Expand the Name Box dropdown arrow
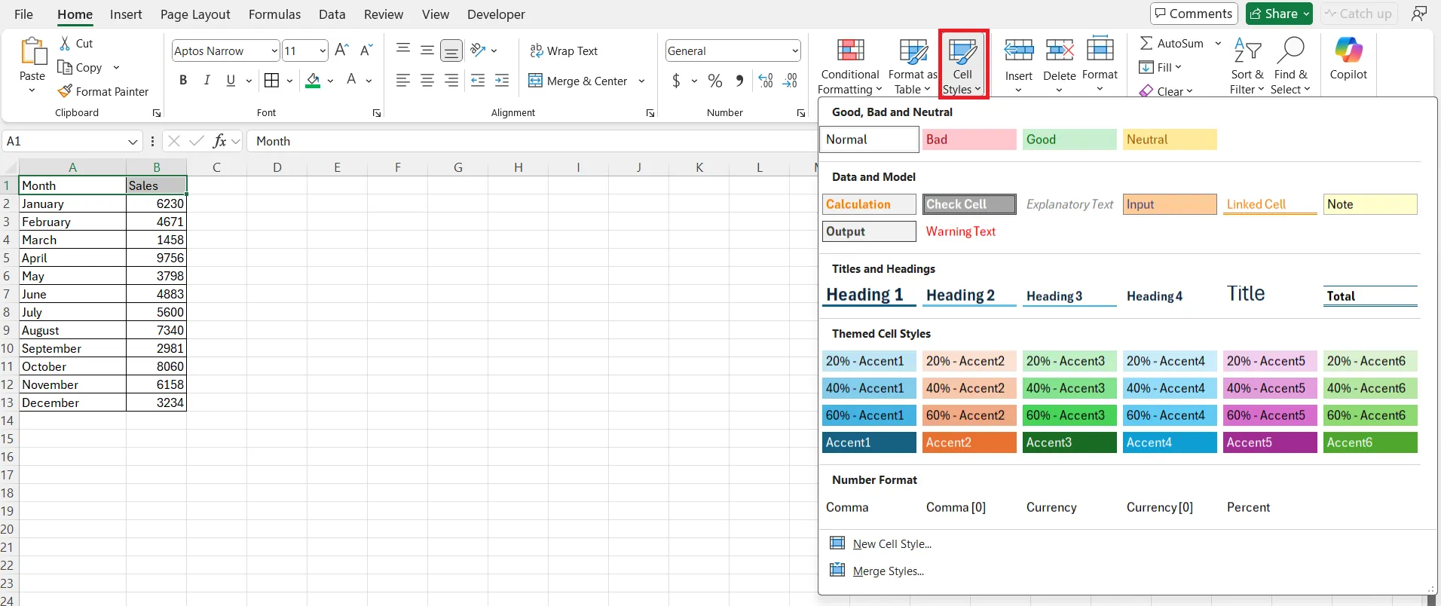Image resolution: width=1441 pixels, height=606 pixels. pyautogui.click(x=133, y=141)
